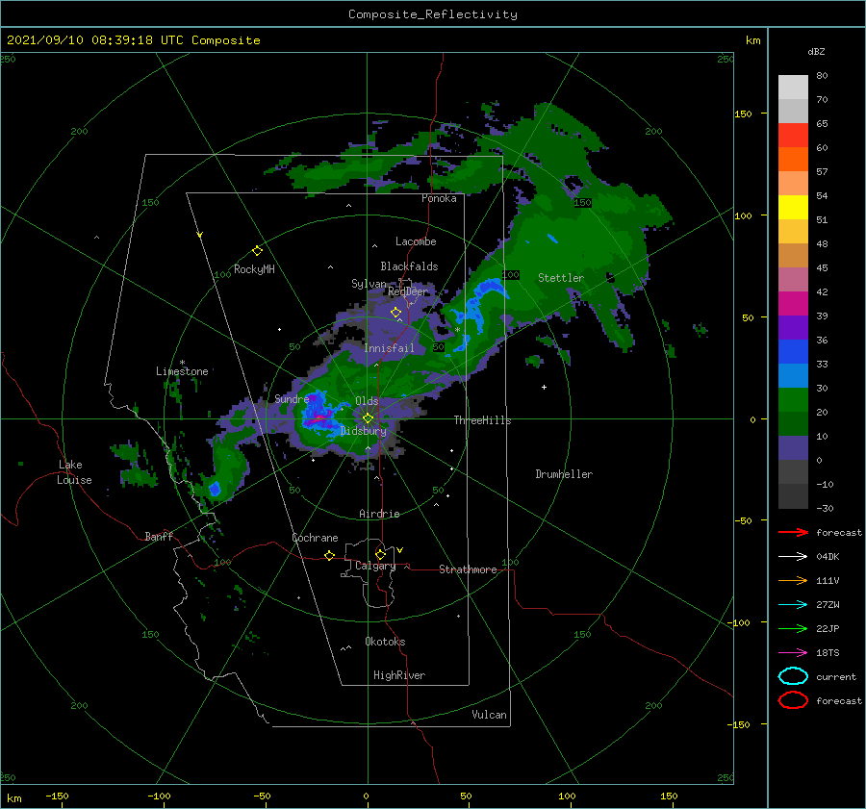Click the yellow radar-site marker below Olds

pyautogui.click(x=368, y=418)
